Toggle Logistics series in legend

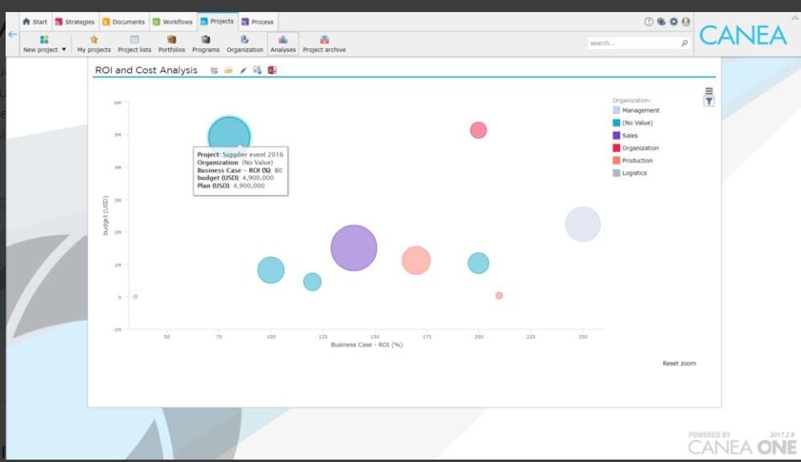point(630,173)
